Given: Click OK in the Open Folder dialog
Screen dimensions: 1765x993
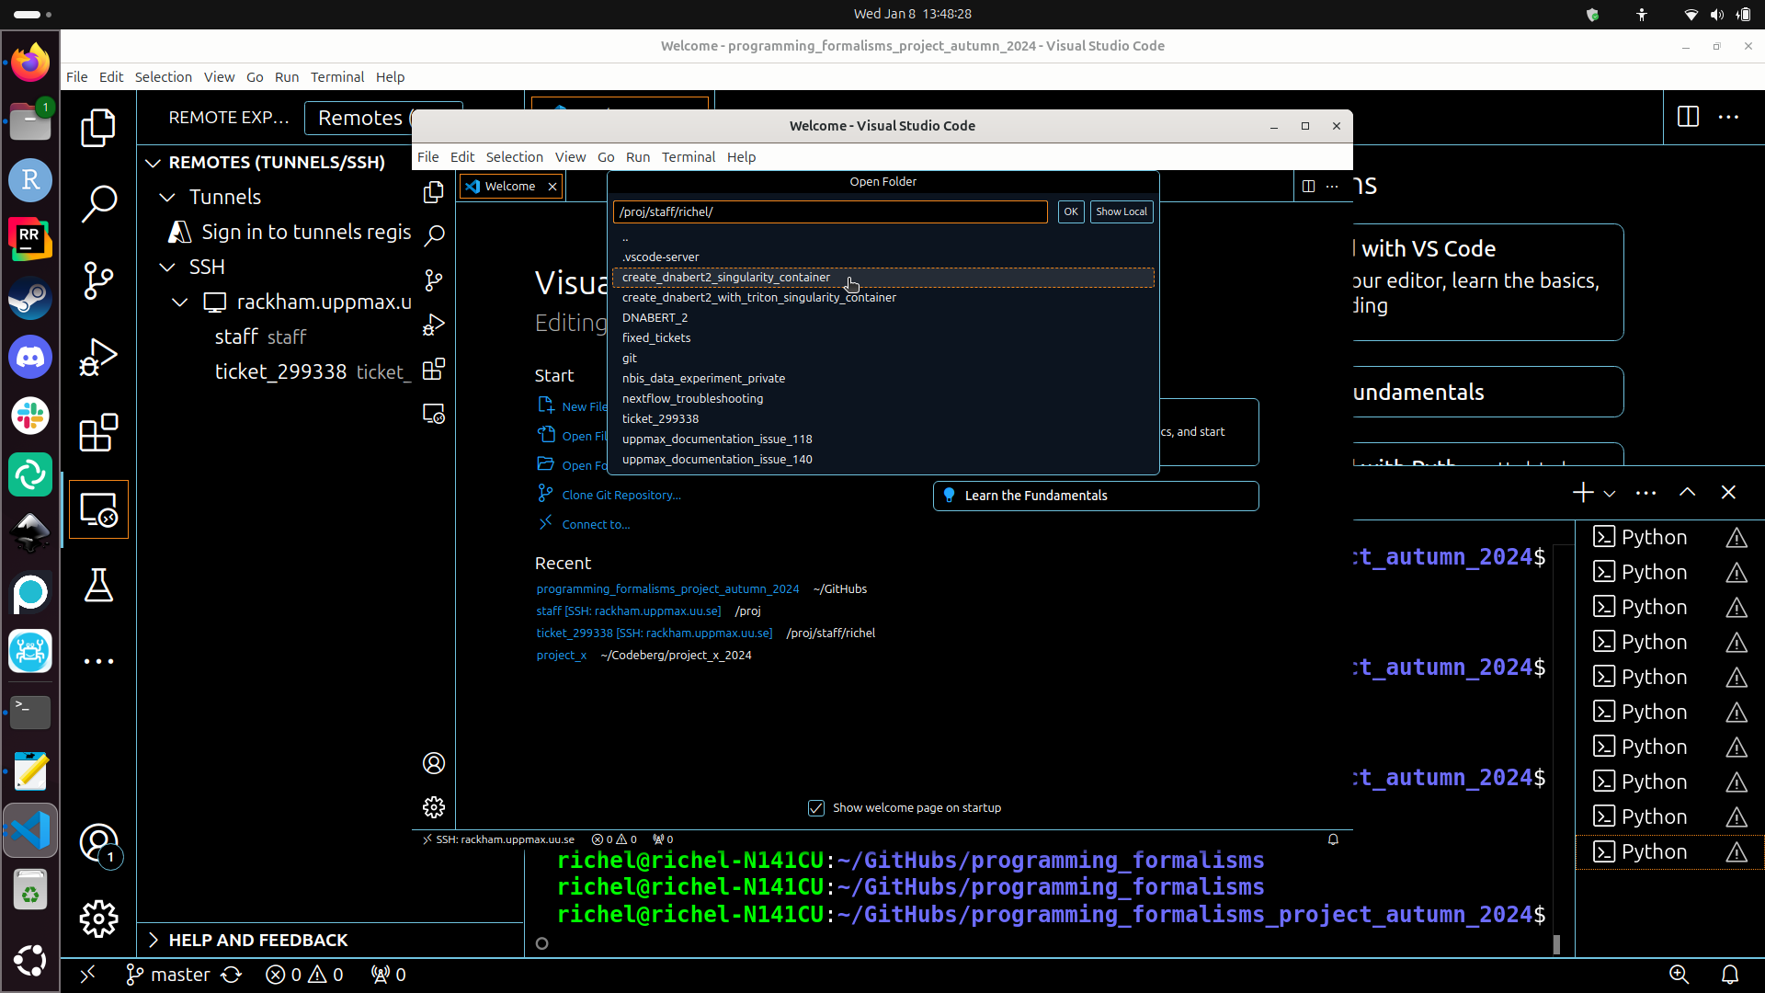Looking at the screenshot, I should tap(1071, 211).
